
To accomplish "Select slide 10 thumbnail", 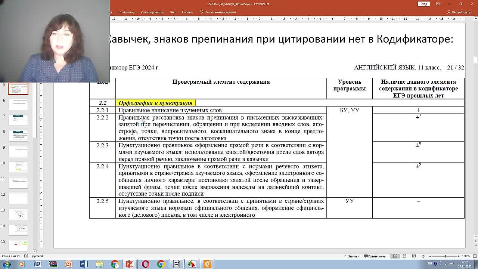I will tap(18, 167).
